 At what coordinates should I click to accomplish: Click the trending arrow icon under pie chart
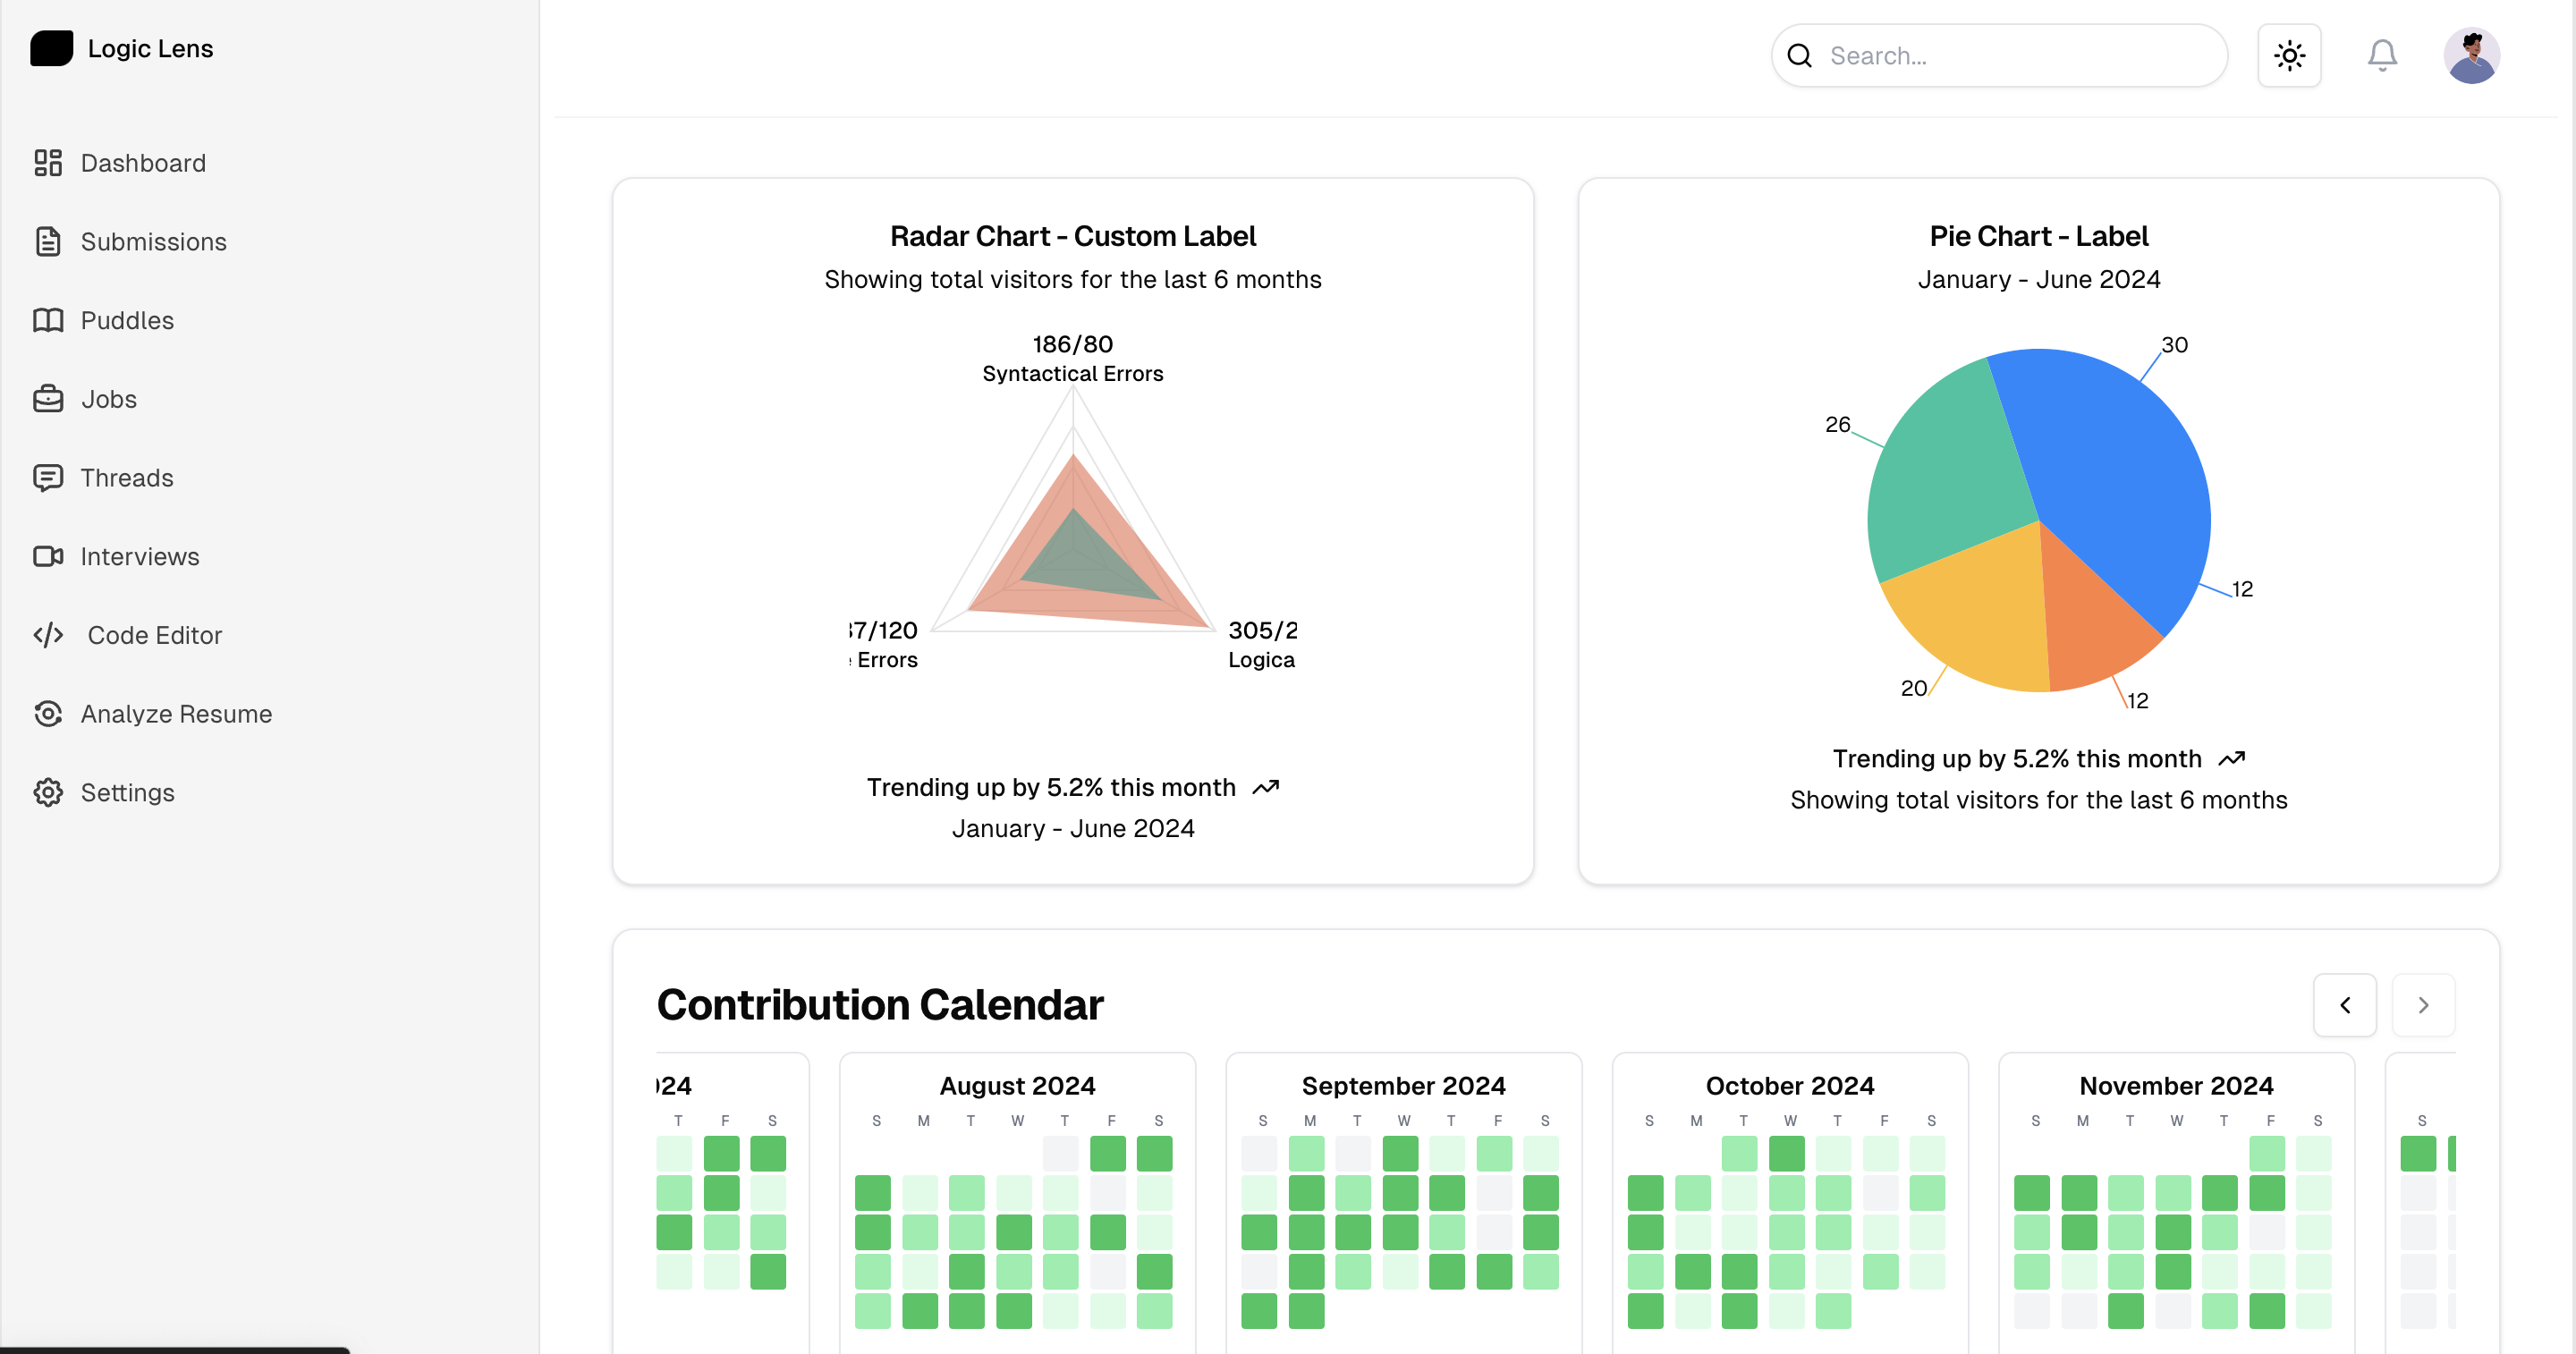click(x=2231, y=759)
